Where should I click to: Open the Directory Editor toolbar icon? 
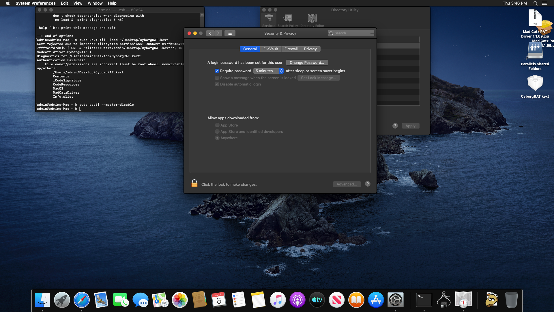[x=312, y=20]
